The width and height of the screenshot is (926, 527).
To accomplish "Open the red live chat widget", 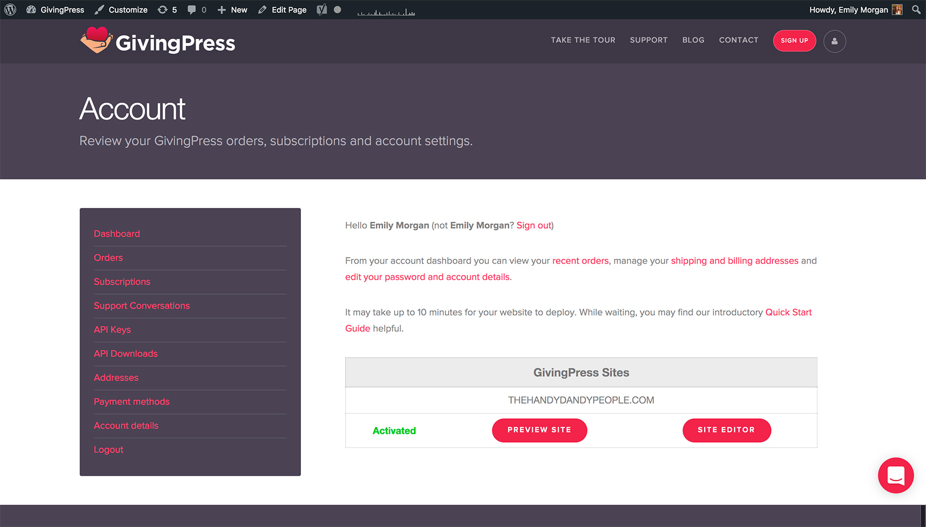I will (896, 475).
